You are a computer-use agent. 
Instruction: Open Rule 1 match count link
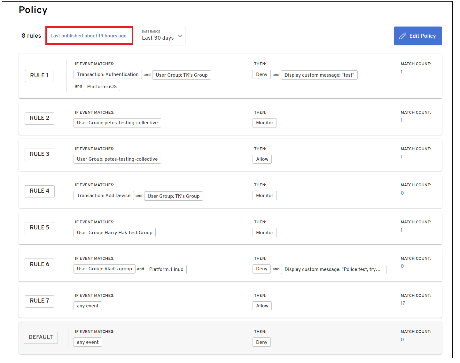pyautogui.click(x=402, y=72)
